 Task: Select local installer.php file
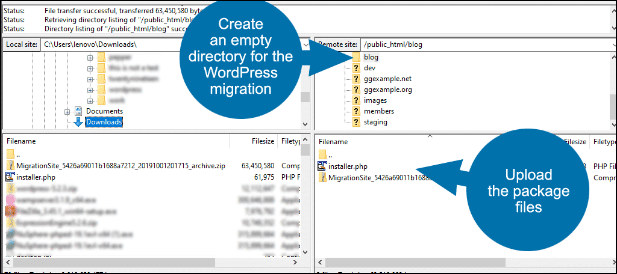(36, 177)
